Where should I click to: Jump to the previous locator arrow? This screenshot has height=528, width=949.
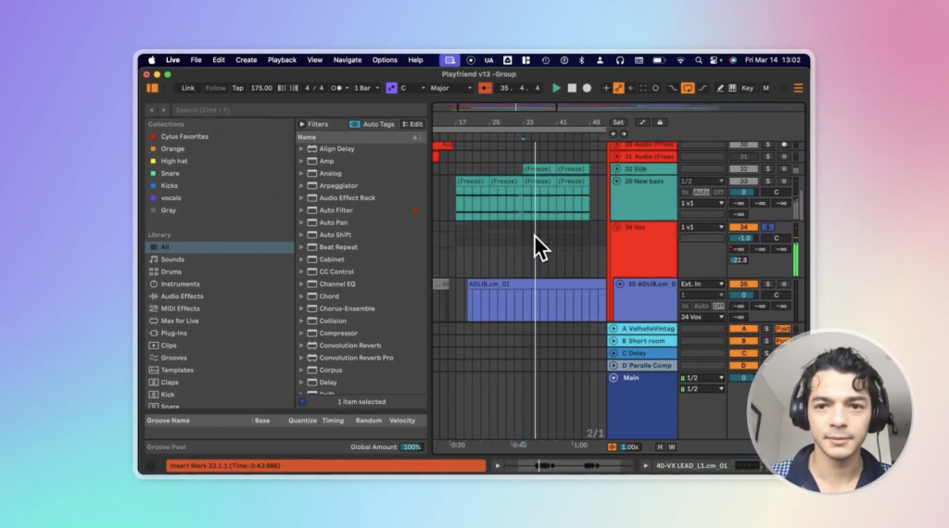[614, 133]
